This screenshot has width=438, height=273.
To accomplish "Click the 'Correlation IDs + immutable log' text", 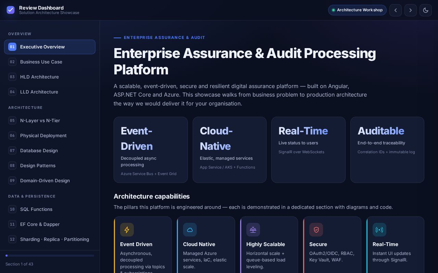I will [386, 152].
